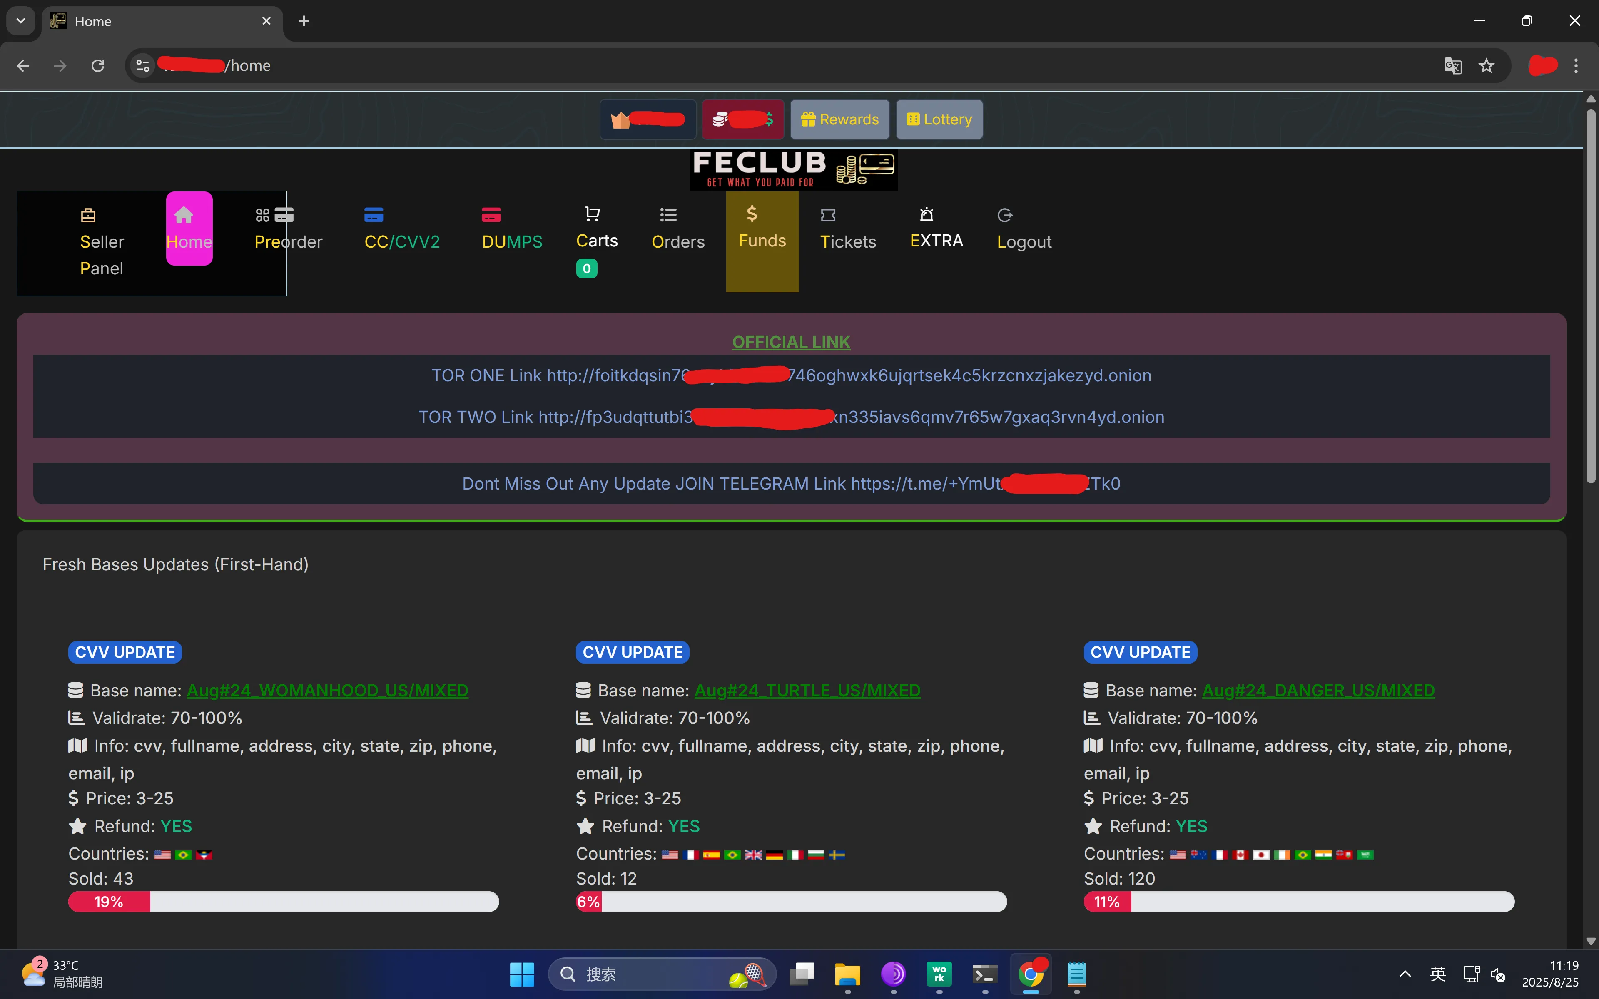Click the Funds dollar icon
This screenshot has height=999, width=1599.
(x=751, y=214)
